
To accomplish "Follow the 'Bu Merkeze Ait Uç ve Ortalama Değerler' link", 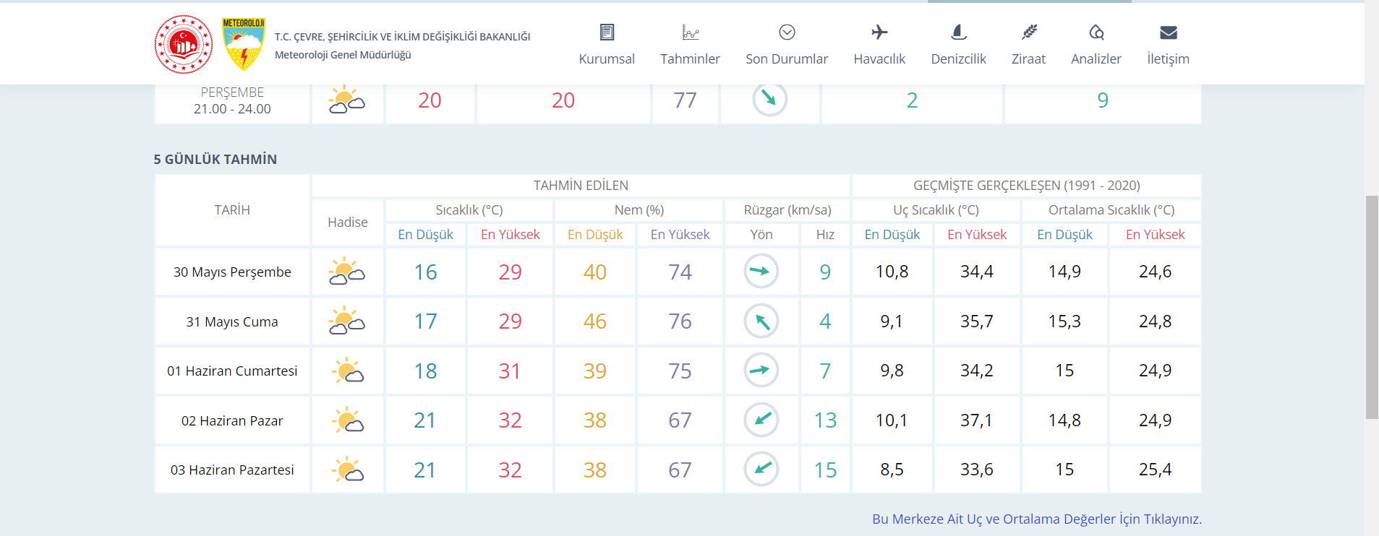I will (1037, 519).
